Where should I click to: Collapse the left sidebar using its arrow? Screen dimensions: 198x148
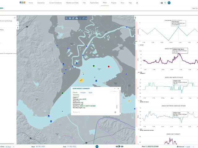pos(18,23)
